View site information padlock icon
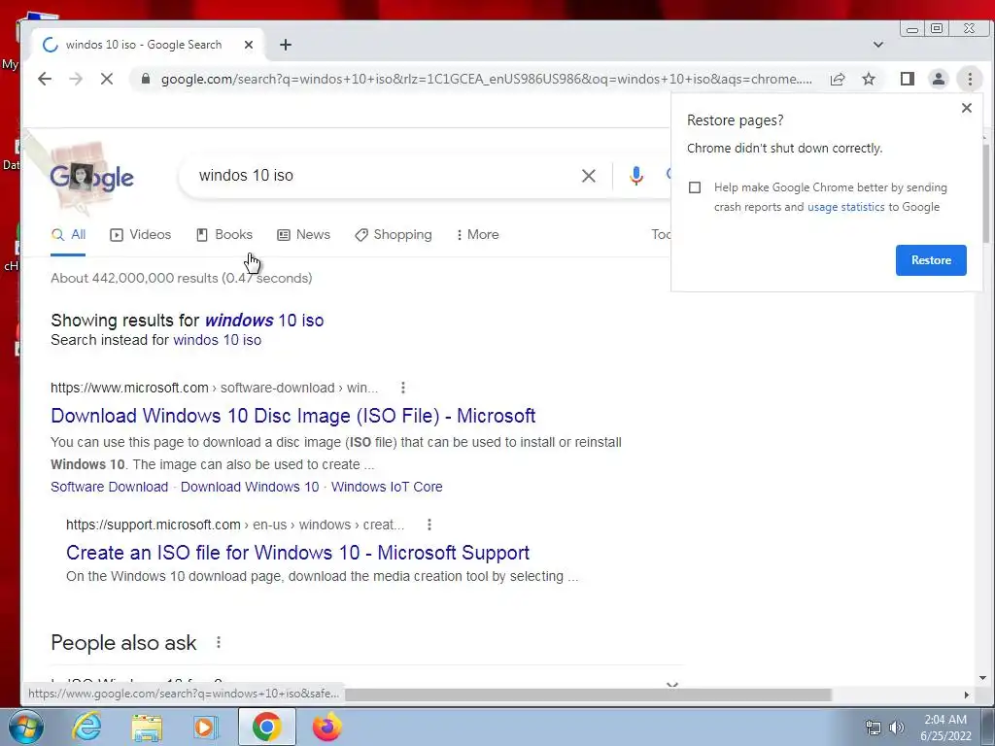Screen dimensions: 995x746 146,79
